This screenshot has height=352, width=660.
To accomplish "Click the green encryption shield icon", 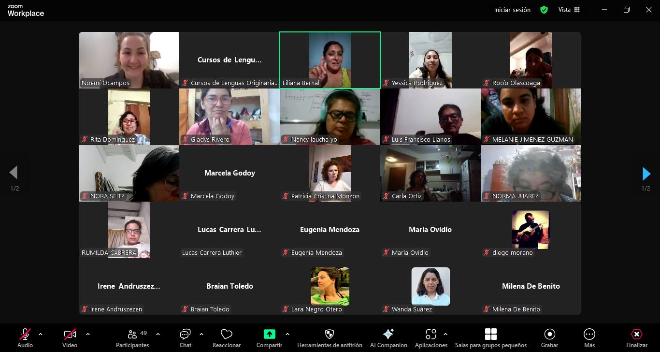I will [544, 10].
